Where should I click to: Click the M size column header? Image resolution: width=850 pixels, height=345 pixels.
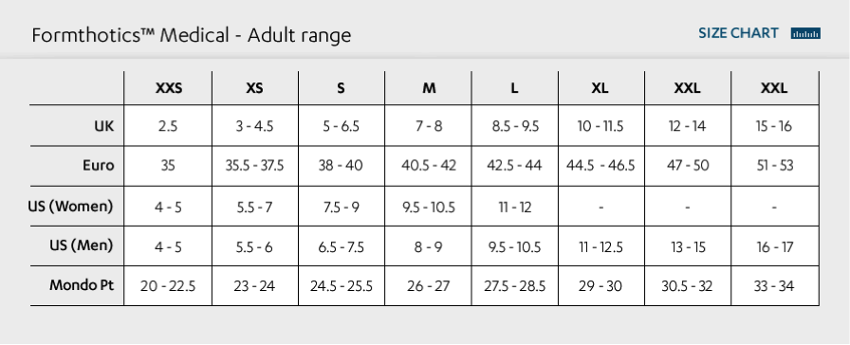429,88
